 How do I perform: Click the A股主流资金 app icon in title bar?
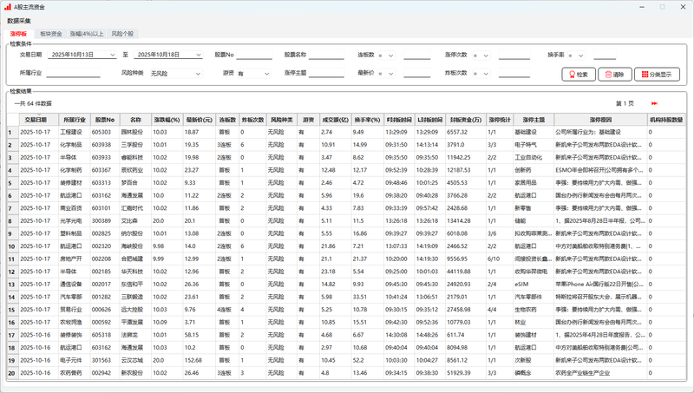pos(7,6)
